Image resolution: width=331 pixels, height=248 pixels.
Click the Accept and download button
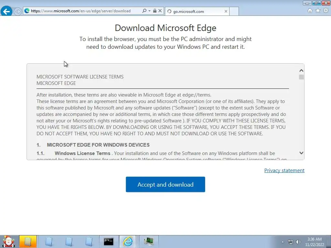[165, 184]
